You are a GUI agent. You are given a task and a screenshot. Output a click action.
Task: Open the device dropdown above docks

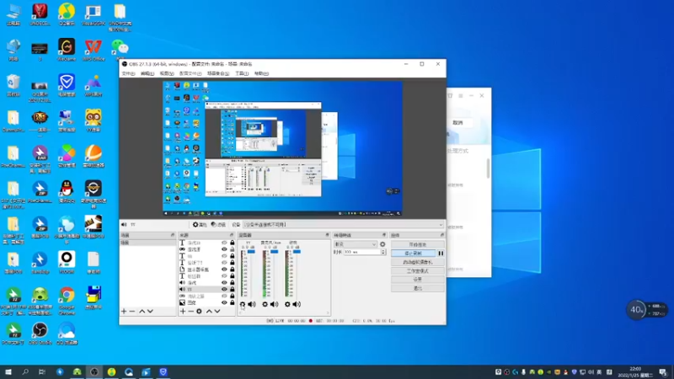pos(343,225)
